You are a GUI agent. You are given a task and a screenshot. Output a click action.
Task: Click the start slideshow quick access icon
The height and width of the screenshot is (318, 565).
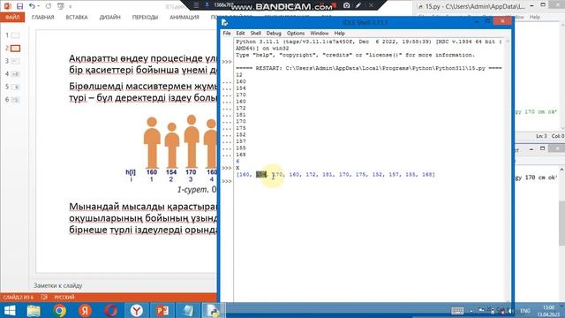point(61,6)
